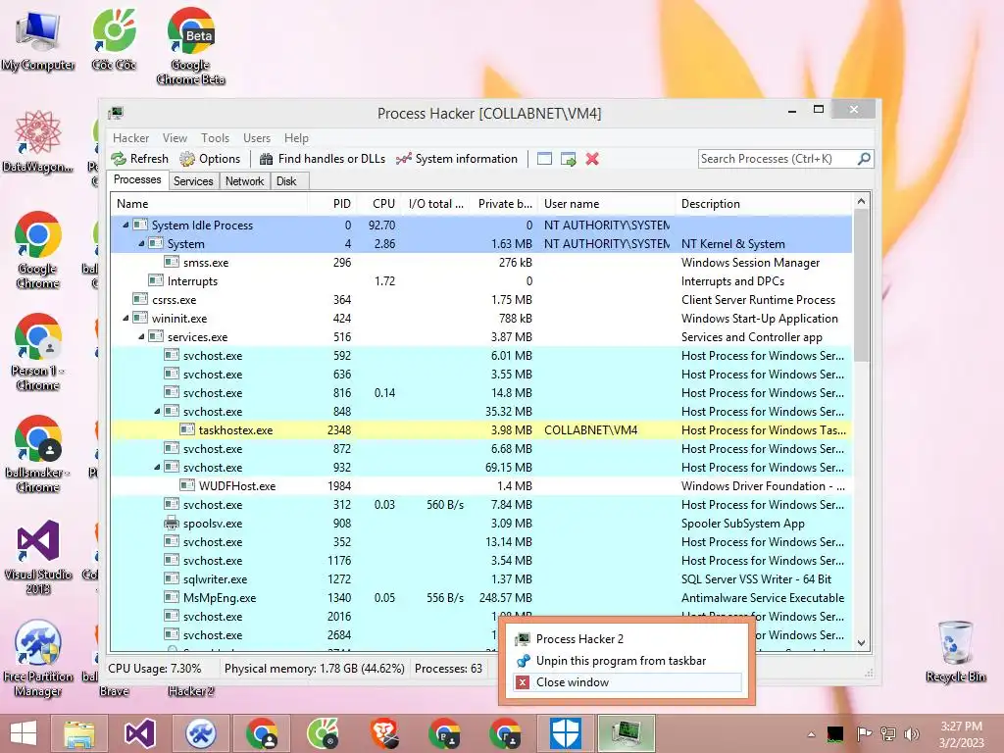Click the Free Partition Manager desktop icon
The width and height of the screenshot is (1004, 753).
click(x=38, y=658)
